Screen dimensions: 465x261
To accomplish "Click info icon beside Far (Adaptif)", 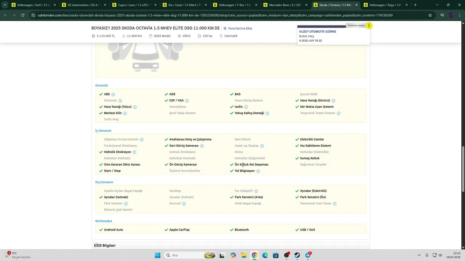I will coord(256,191).
